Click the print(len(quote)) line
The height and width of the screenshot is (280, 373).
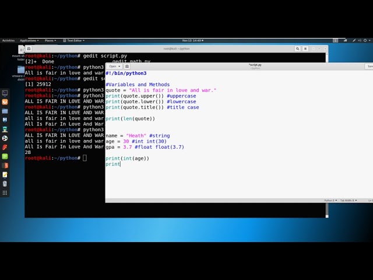coord(130,118)
